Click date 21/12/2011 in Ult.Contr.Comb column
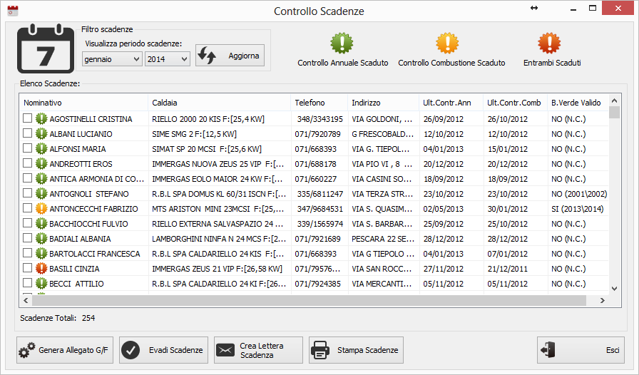 (507, 269)
